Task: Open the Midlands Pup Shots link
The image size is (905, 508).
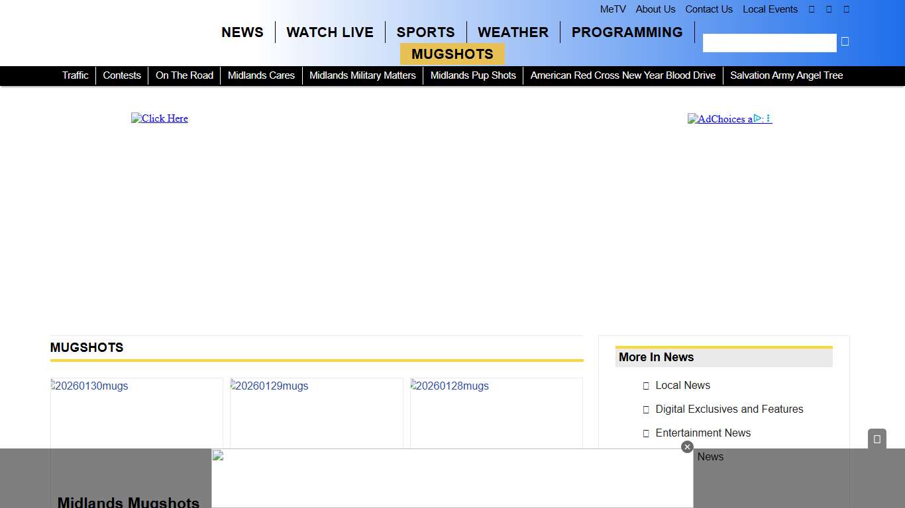Action: click(473, 75)
